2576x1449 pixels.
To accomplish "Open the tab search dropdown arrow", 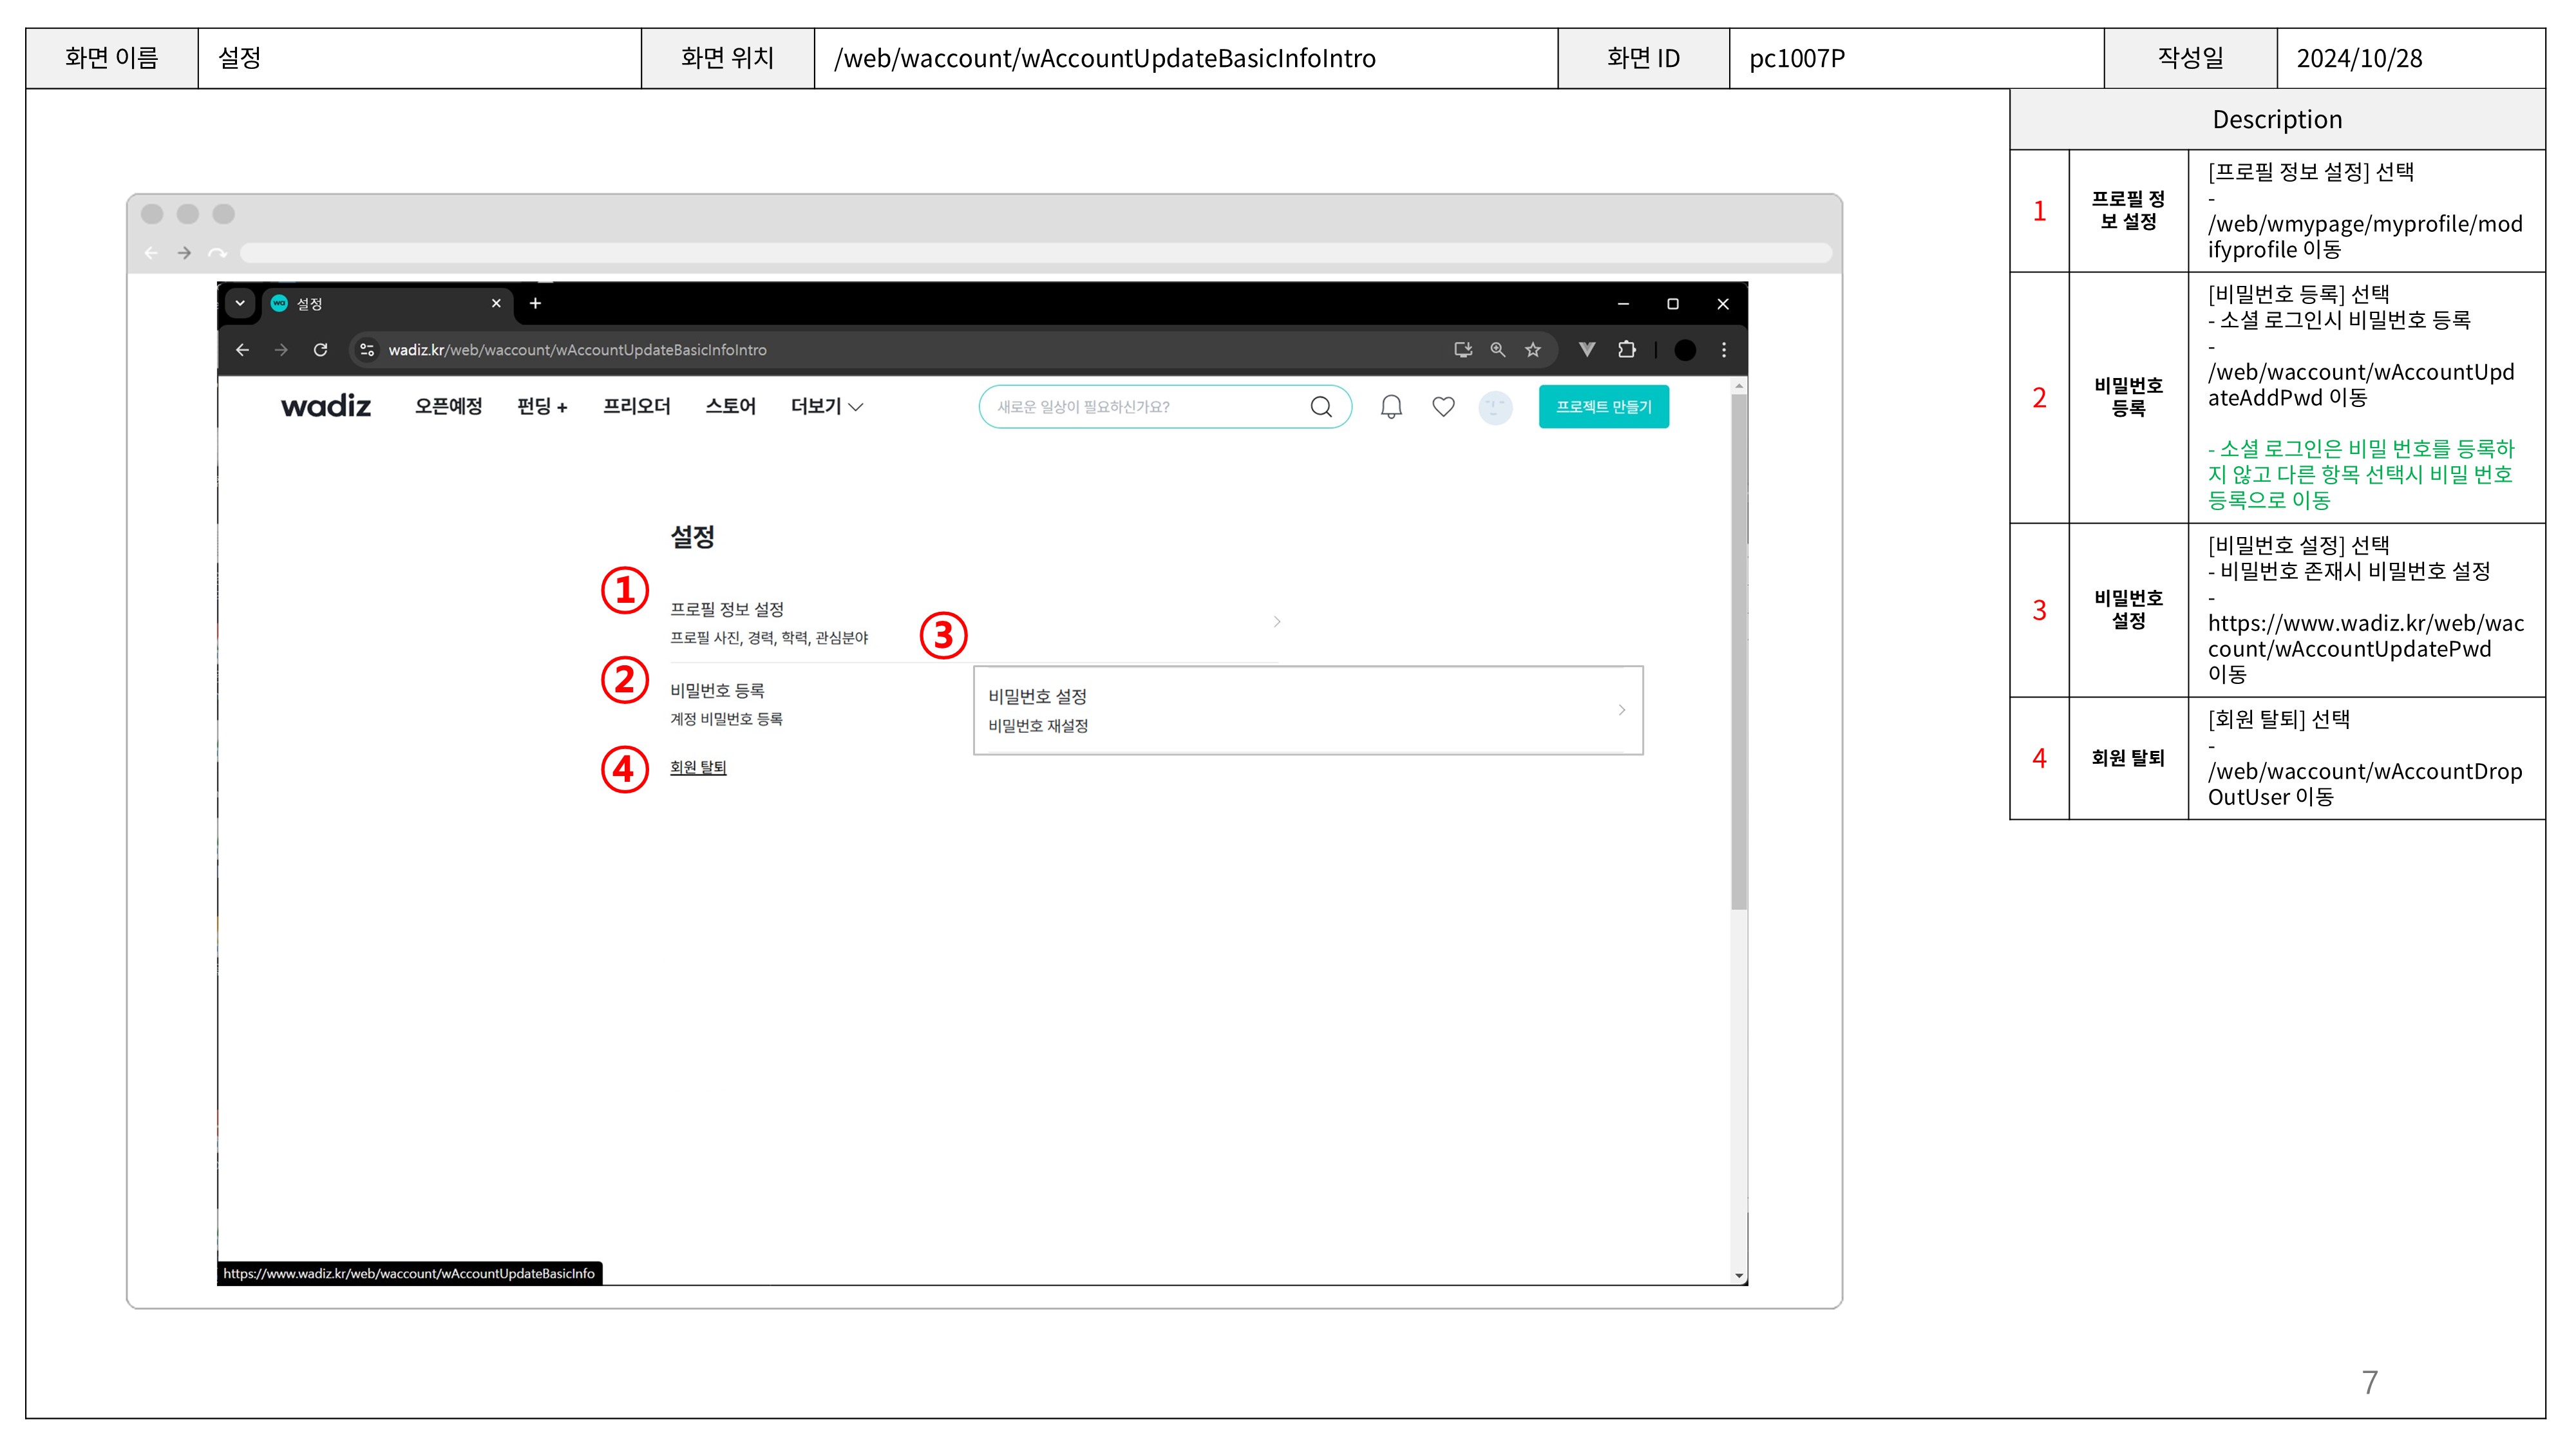I will click(240, 303).
